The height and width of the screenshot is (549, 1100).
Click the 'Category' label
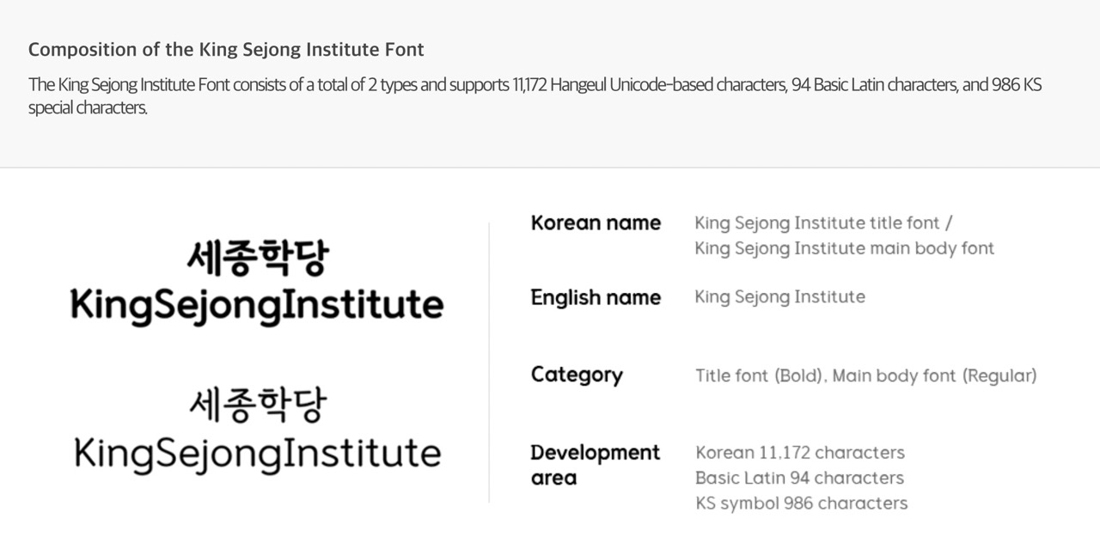click(x=577, y=375)
